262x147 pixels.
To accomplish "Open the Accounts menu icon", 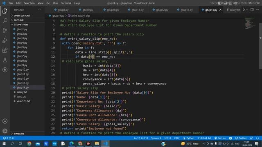I will (x=5, y=121).
